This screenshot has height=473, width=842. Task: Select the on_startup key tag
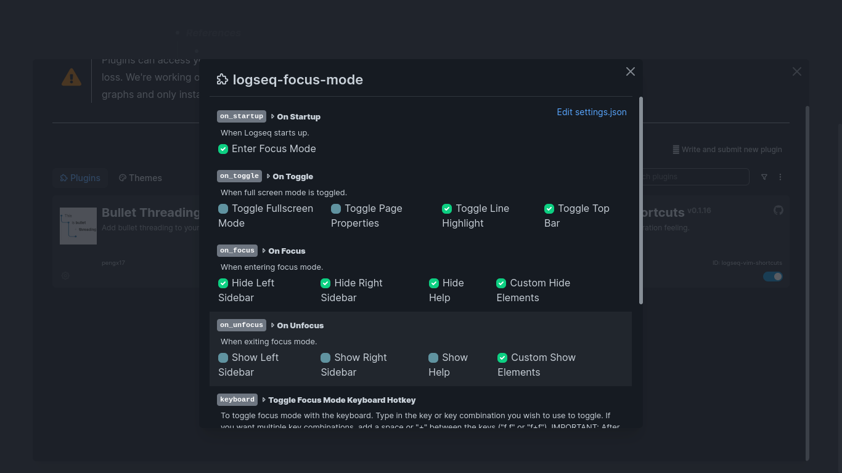click(242, 116)
